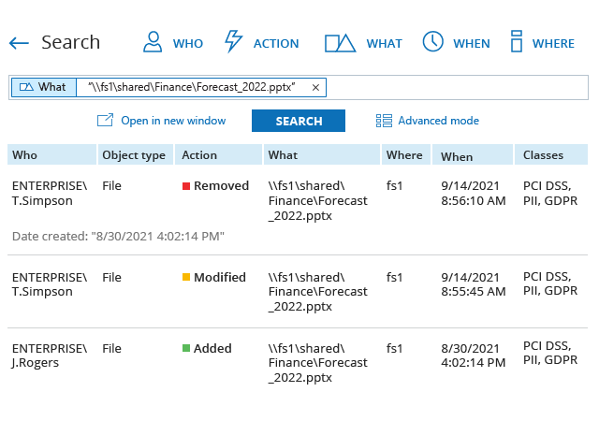Click the Open in new window icon

105,121
